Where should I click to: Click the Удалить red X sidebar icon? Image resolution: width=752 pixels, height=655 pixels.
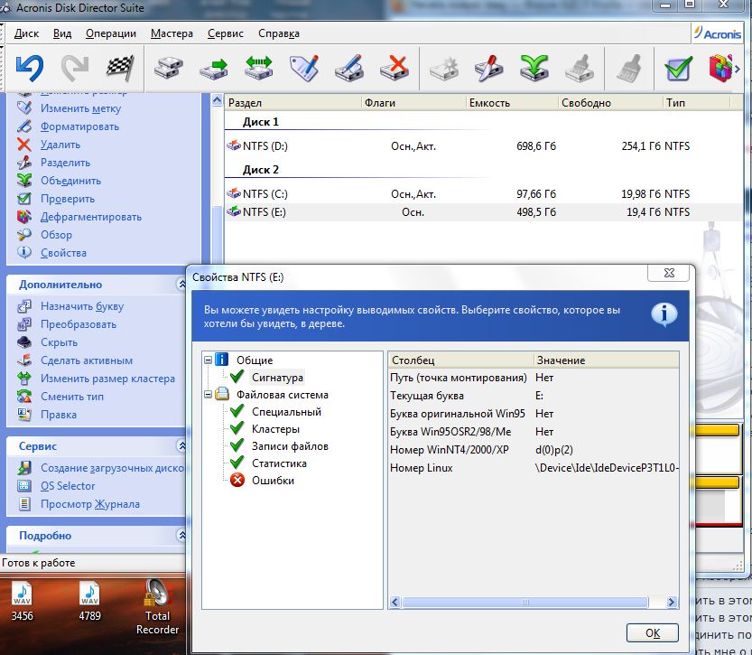(x=24, y=145)
